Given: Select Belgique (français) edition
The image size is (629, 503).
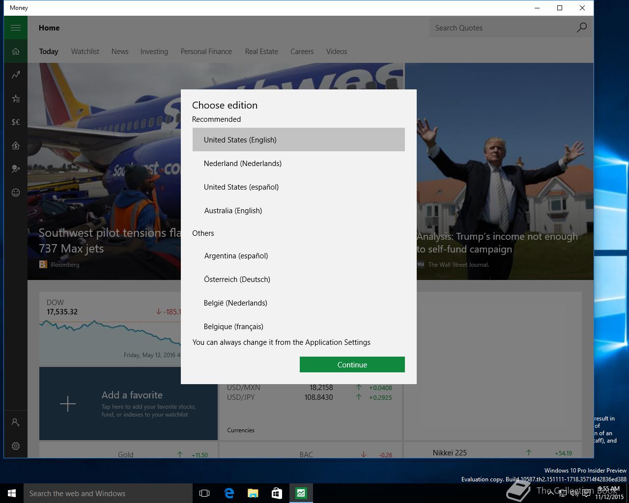Looking at the screenshot, I should pos(299,325).
